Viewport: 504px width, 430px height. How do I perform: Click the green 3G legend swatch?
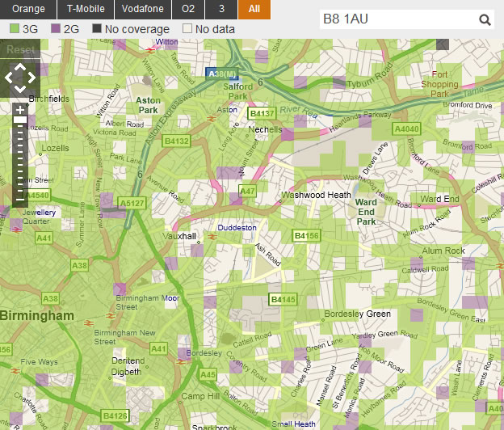tap(15, 28)
